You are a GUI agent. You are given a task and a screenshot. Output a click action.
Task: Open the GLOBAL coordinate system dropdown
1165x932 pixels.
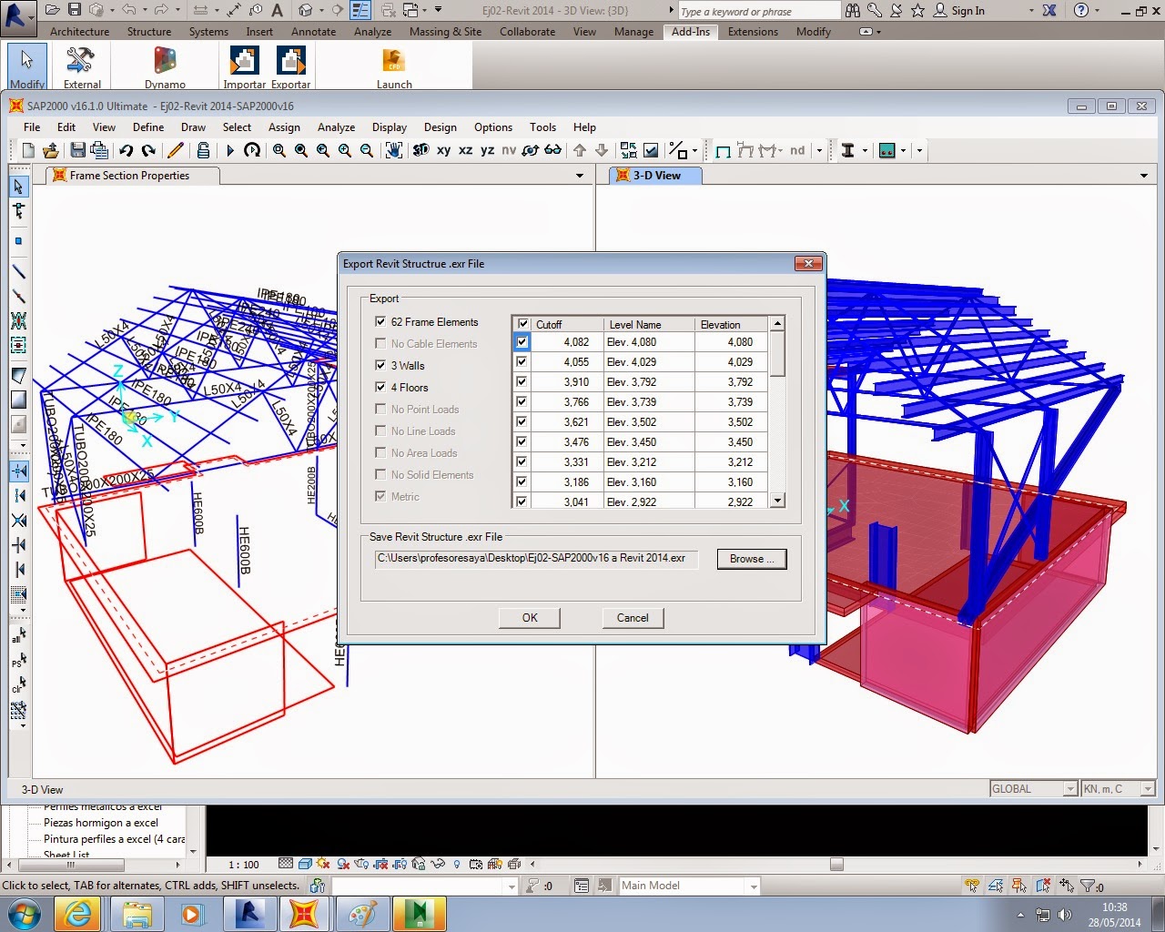1069,789
